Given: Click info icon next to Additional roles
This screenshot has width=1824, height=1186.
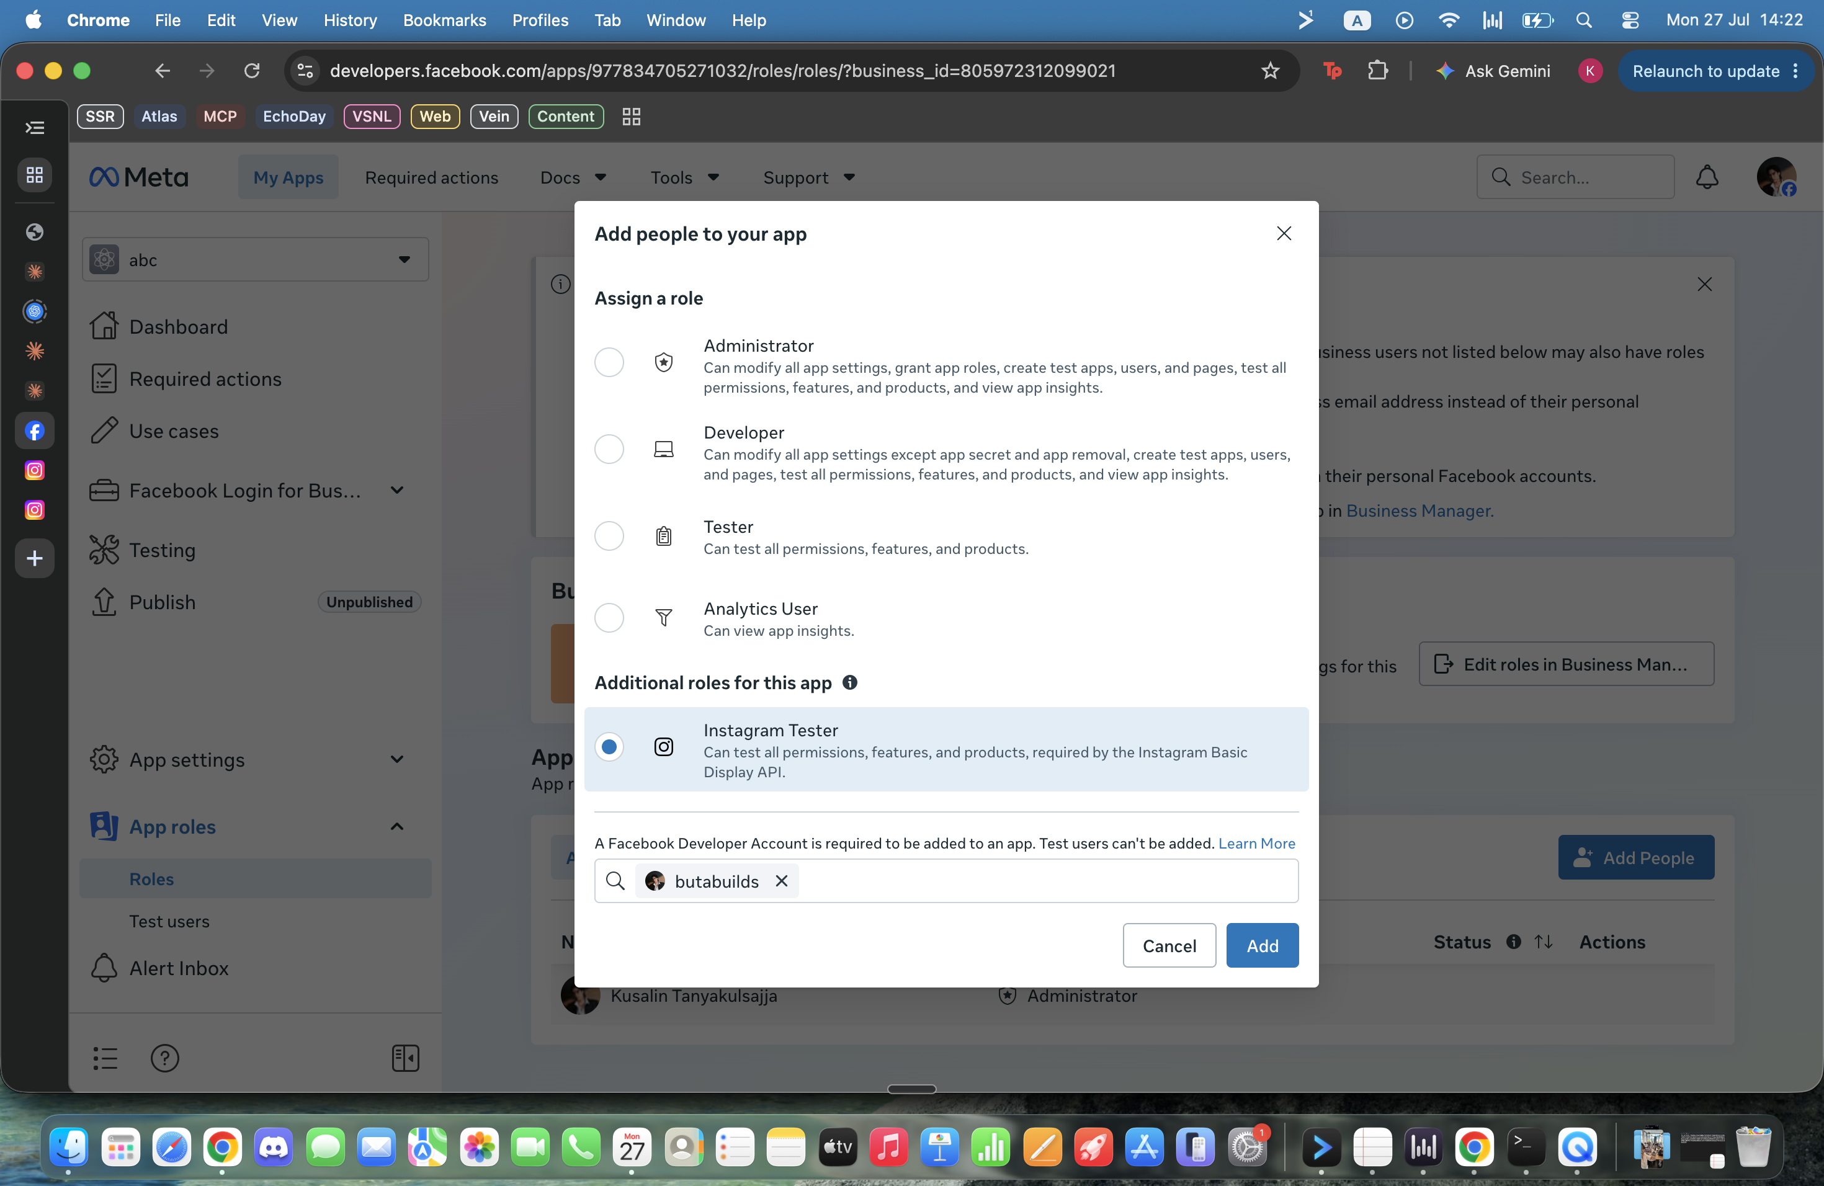Looking at the screenshot, I should pyautogui.click(x=849, y=682).
